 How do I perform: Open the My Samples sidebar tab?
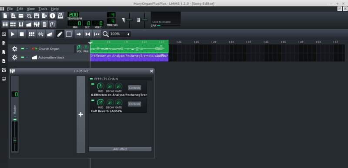pyautogui.click(x=3, y=52)
